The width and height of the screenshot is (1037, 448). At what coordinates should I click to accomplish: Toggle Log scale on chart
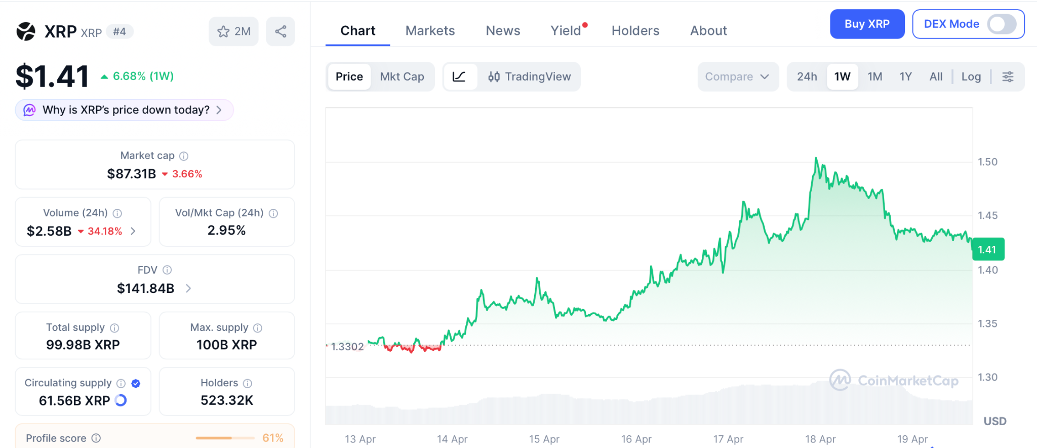(x=971, y=77)
